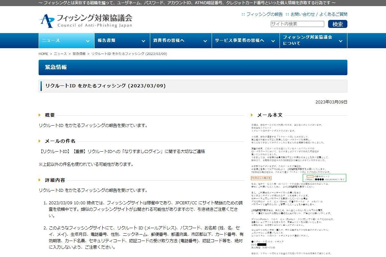Click the 詳細内容 section heading

pyautogui.click(x=55, y=180)
